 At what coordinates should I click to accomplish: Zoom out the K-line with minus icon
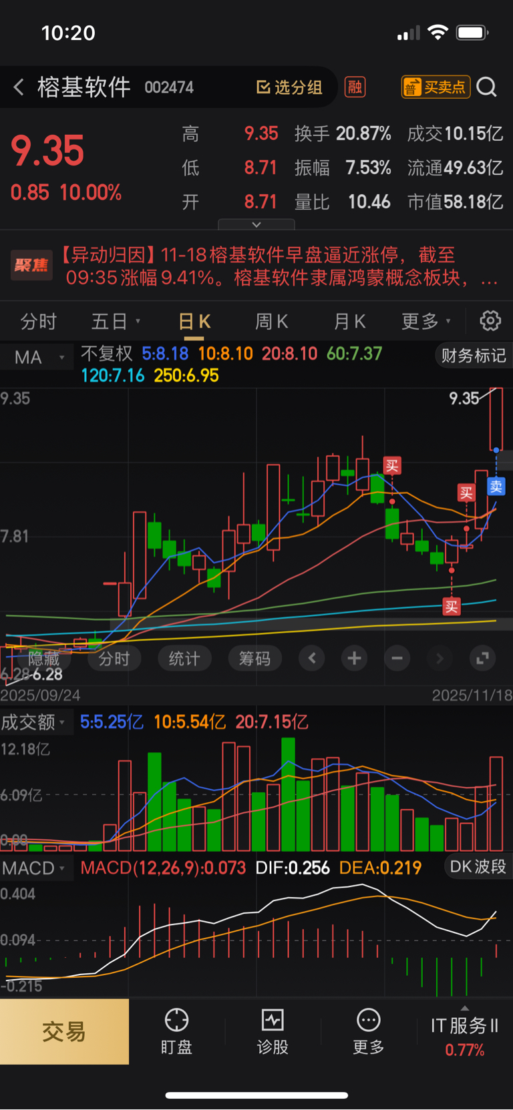(x=397, y=659)
